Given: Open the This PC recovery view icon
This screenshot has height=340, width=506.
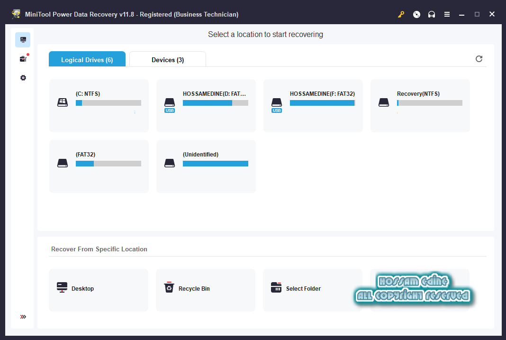Looking at the screenshot, I should pos(23,40).
